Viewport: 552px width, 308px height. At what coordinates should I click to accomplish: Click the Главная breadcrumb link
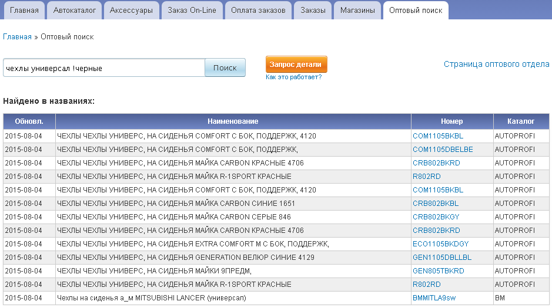point(18,37)
